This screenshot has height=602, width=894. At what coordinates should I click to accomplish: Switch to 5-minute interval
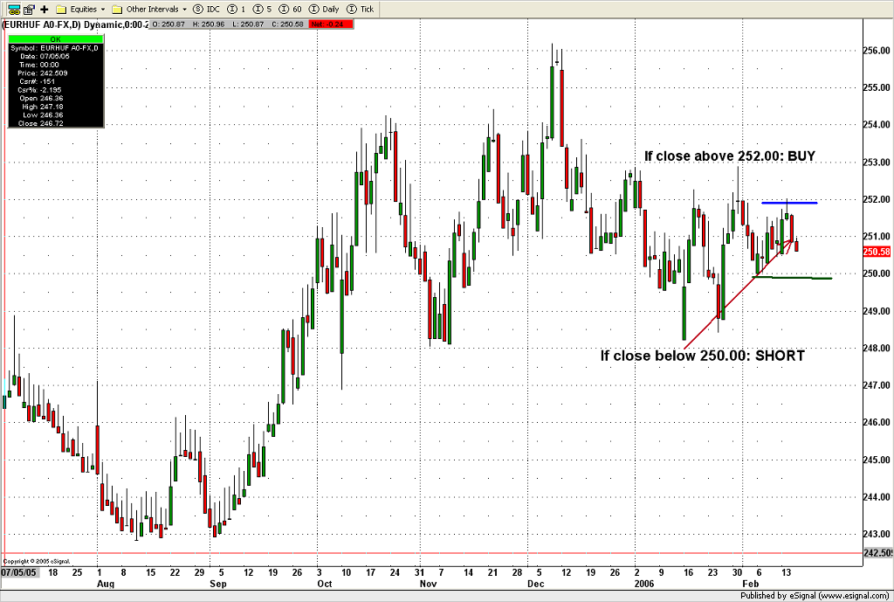[263, 9]
